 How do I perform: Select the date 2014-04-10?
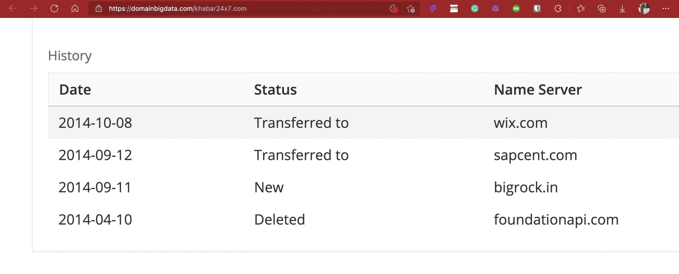(95, 220)
